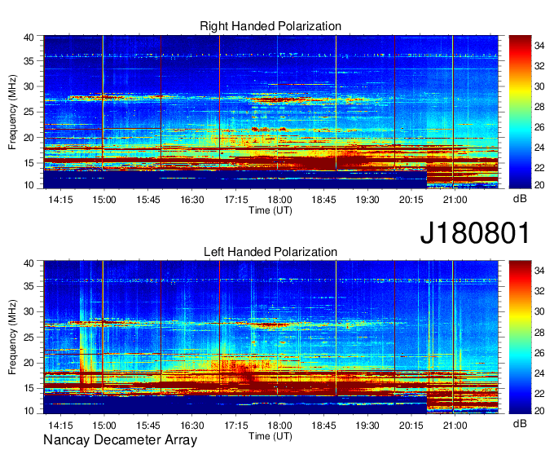This screenshot has width=554, height=450.
Task: Click the 24 dB tick on Left Handed color bar
Action: tap(539, 373)
